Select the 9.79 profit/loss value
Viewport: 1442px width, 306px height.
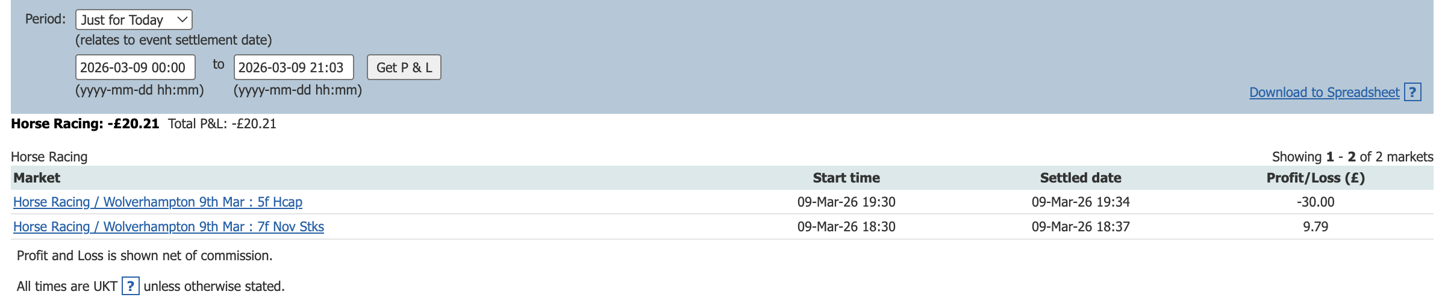[1316, 226]
